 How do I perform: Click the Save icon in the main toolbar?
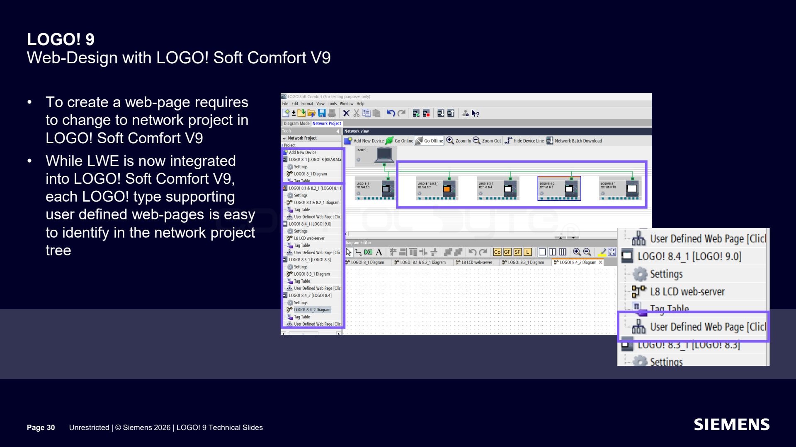click(322, 113)
